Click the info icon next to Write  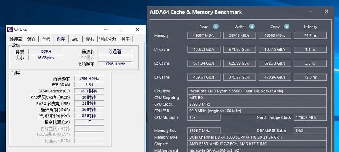click(252, 27)
